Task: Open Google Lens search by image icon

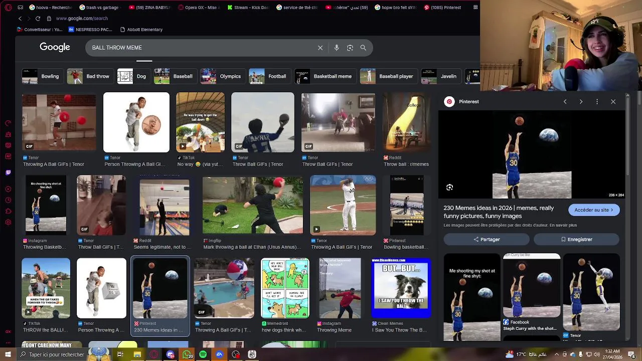Action: 350,48
